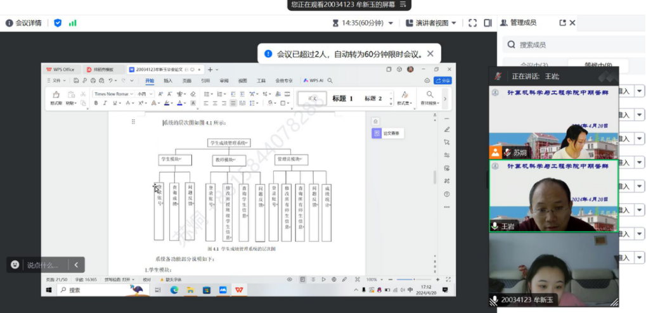
Task: Dismiss the 60-minute meeting limit notification
Action: pyautogui.click(x=430, y=54)
